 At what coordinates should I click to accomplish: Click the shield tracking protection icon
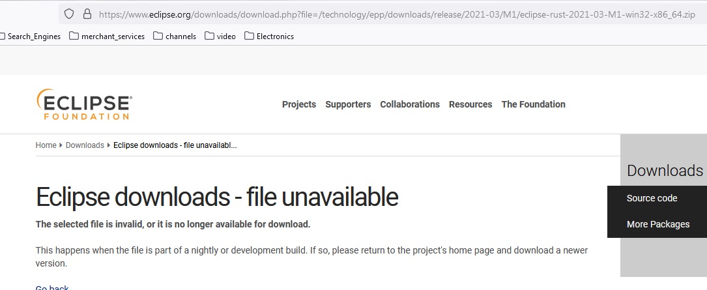point(68,14)
